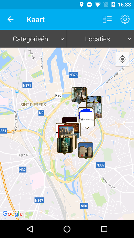Click the chevron next to Categorieën

click(x=62, y=39)
